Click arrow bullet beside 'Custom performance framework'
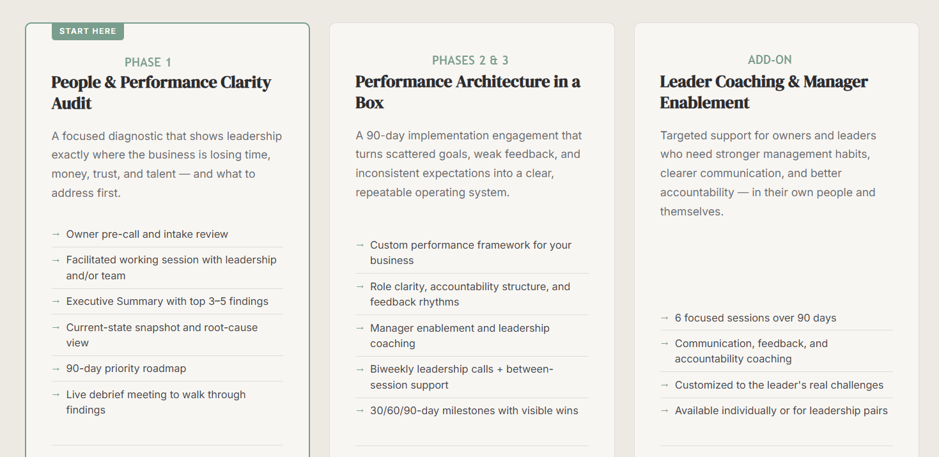 point(360,245)
